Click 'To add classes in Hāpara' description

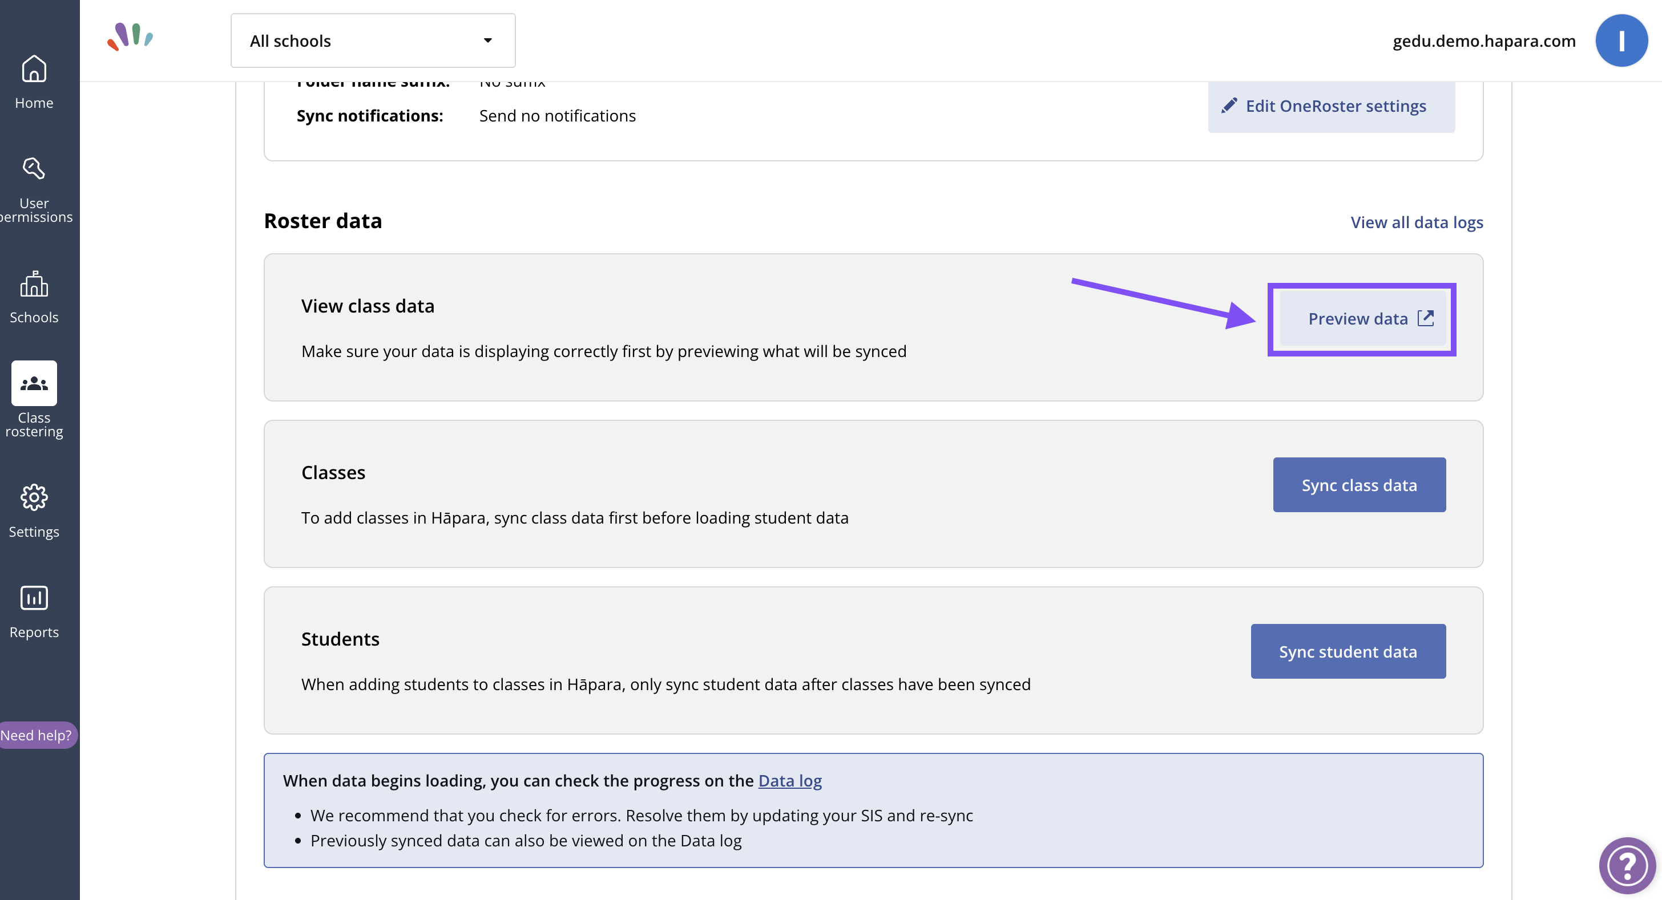click(x=574, y=518)
